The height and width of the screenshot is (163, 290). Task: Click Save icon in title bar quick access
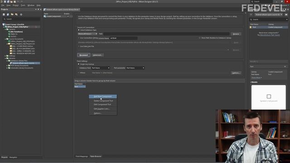point(5,1)
